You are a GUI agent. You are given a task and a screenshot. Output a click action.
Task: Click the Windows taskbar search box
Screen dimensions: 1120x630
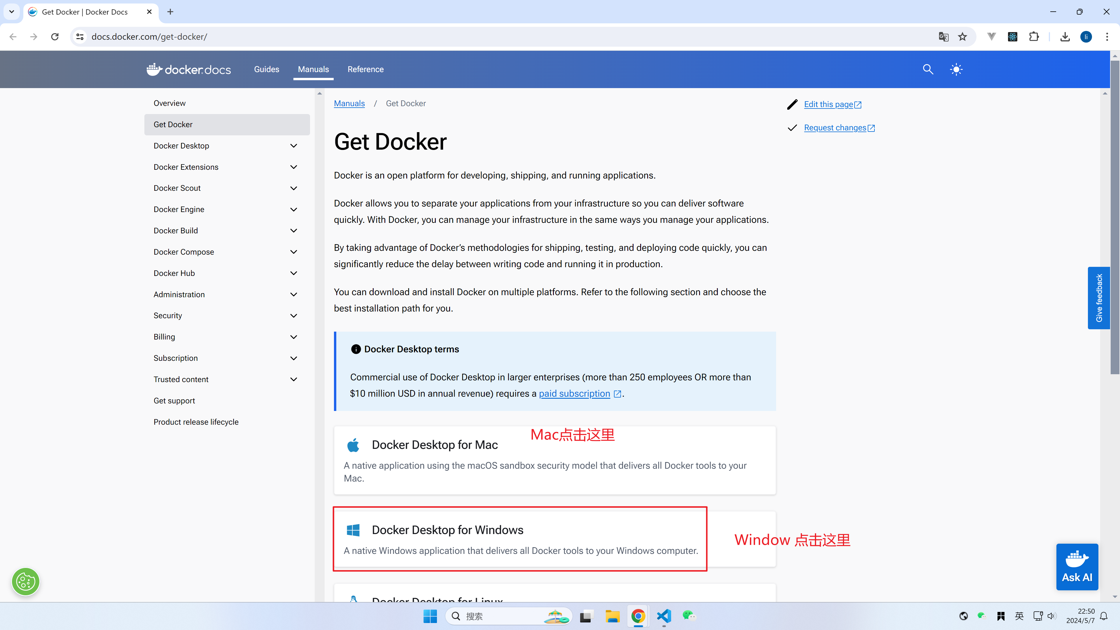pos(509,616)
